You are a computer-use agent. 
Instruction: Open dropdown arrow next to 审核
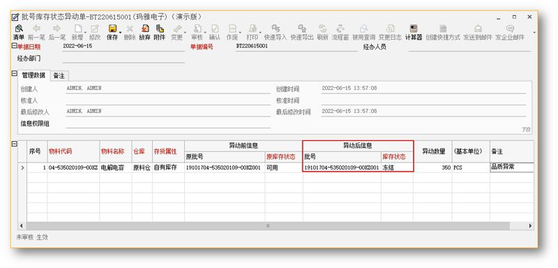pos(205,32)
